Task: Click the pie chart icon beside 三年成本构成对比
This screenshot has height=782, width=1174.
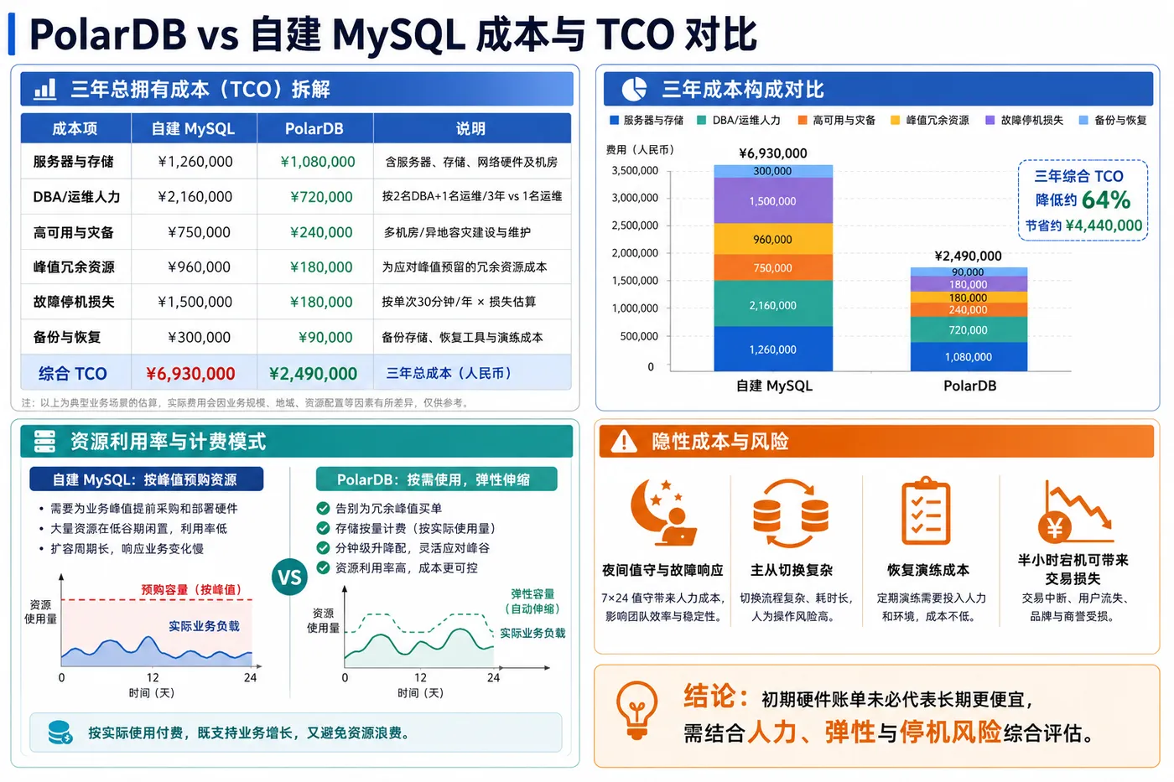Action: pos(634,89)
